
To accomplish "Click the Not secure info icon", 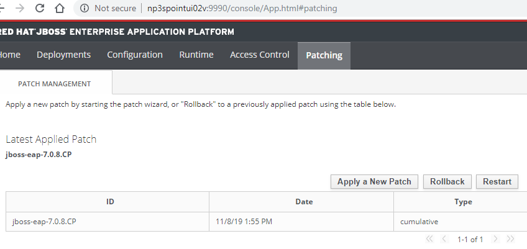I will click(85, 9).
